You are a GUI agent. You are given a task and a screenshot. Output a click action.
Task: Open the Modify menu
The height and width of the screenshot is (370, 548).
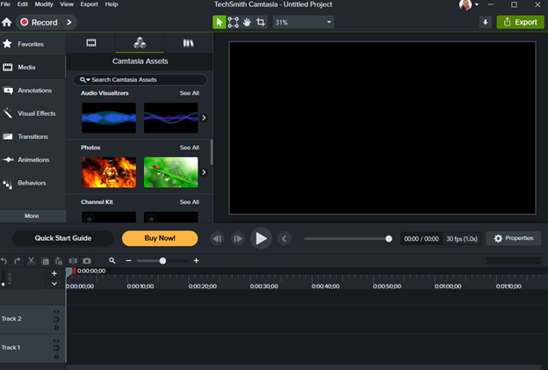click(44, 4)
